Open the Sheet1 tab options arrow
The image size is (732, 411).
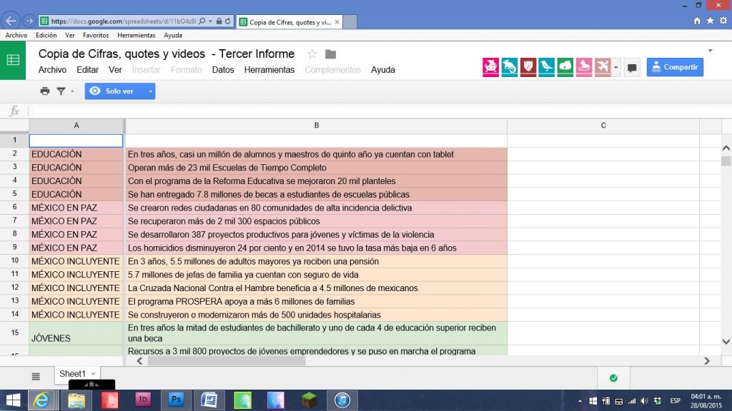point(94,374)
